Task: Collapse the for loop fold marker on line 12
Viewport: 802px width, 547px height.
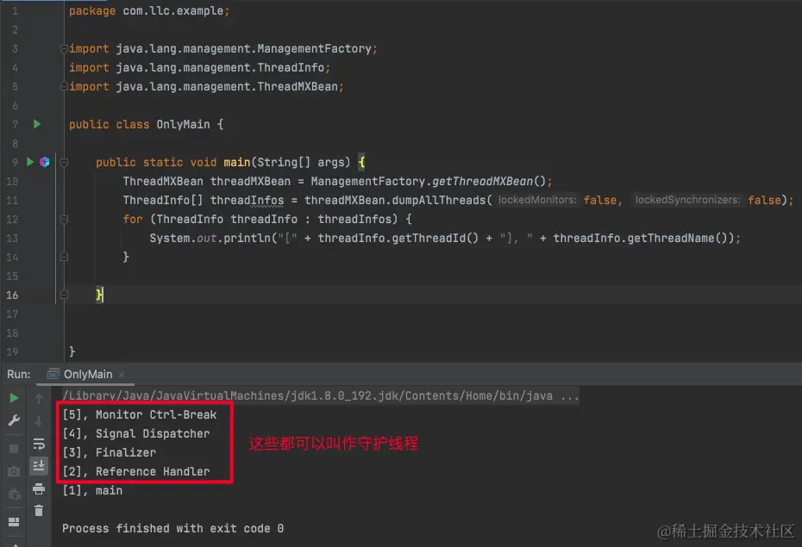Action: (x=64, y=219)
